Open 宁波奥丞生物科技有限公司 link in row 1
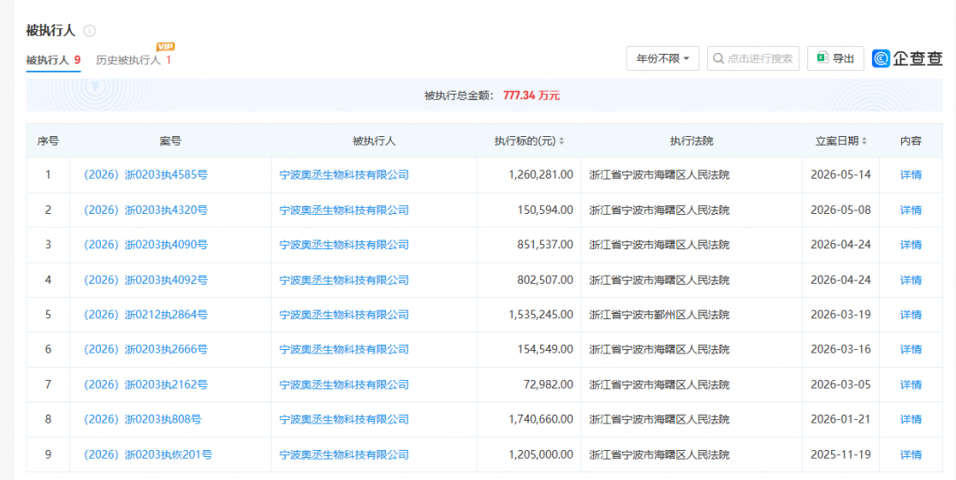 [x=343, y=175]
